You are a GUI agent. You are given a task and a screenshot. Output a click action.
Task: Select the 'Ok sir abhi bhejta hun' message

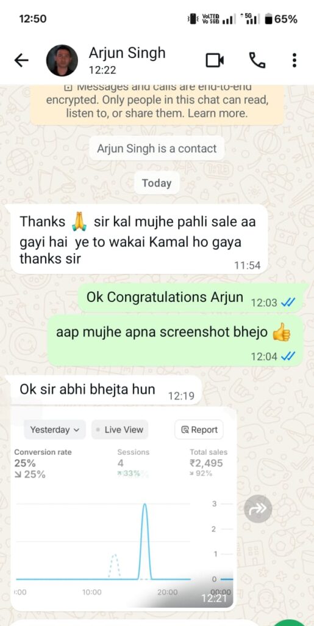coord(106,390)
